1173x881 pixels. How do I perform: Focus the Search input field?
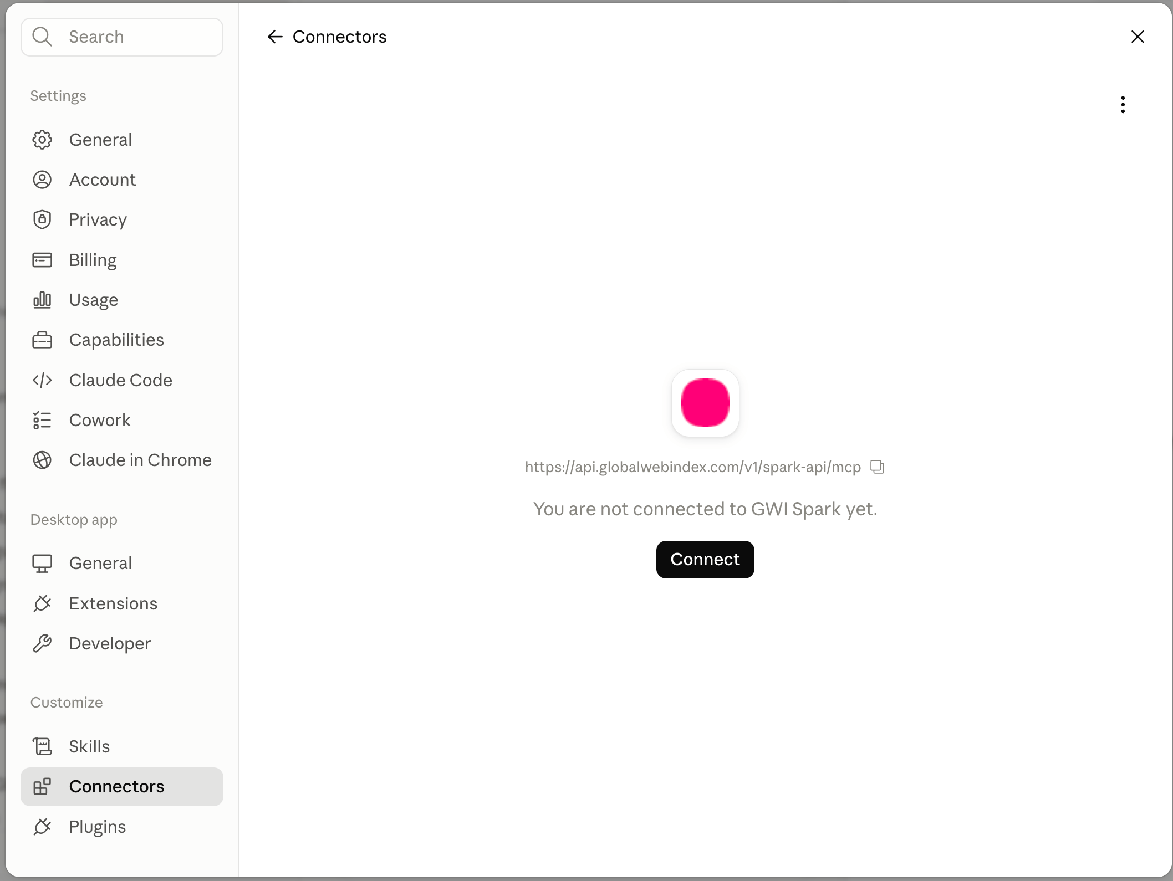coord(122,37)
